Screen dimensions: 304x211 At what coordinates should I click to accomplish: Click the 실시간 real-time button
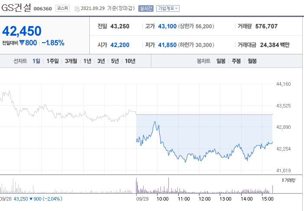(x=146, y=8)
